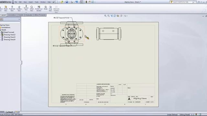Select Drawing View12 in the tree
This screenshot has height=116, width=207.
pyautogui.click(x=10, y=35)
